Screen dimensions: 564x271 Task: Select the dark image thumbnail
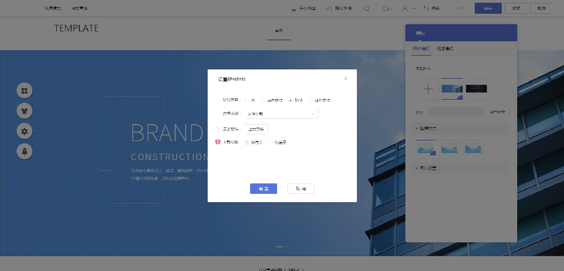point(476,89)
